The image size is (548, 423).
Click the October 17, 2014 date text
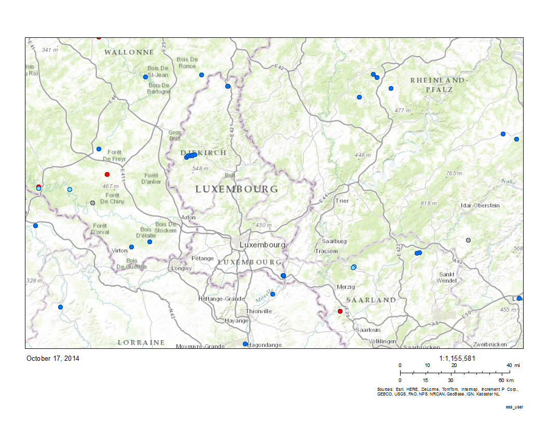click(52, 358)
